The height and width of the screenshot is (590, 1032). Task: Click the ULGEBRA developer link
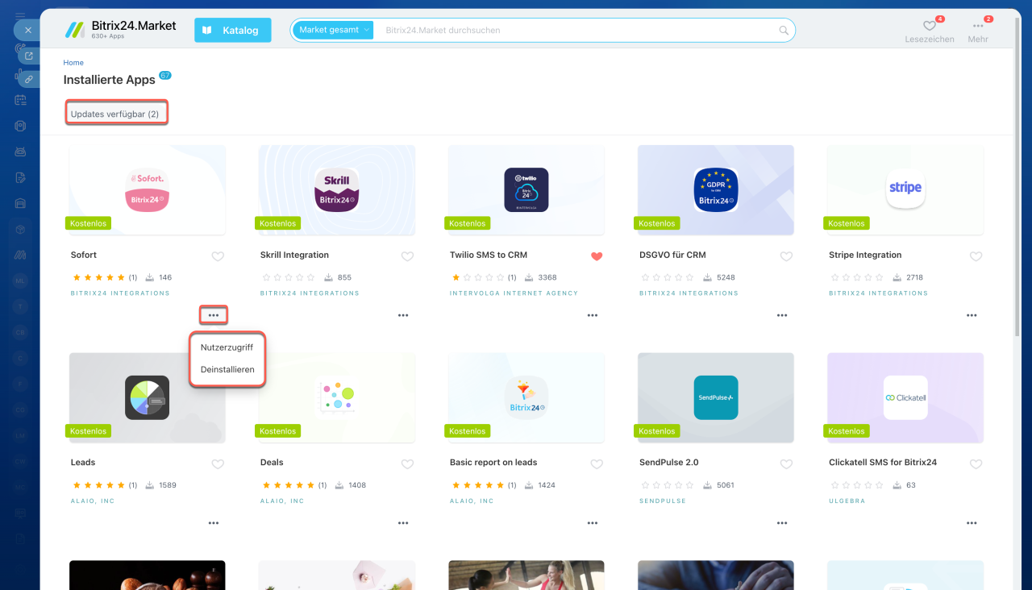[847, 501]
